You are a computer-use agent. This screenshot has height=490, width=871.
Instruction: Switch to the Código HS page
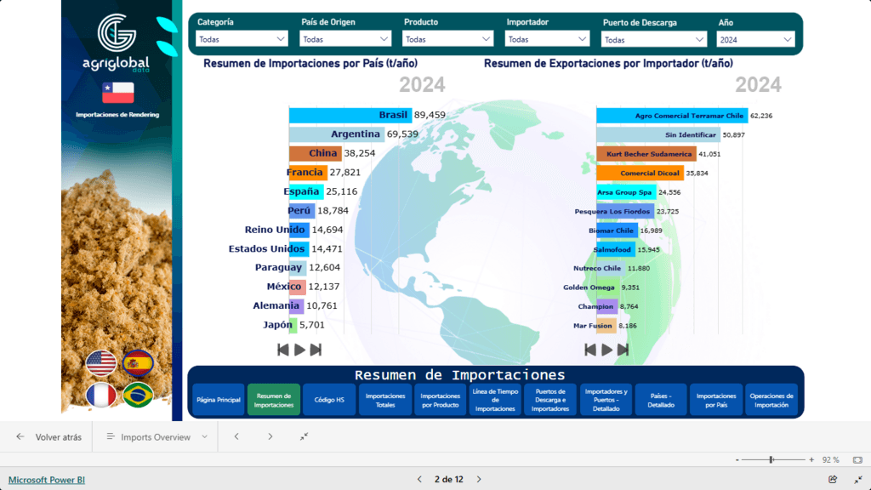click(329, 400)
